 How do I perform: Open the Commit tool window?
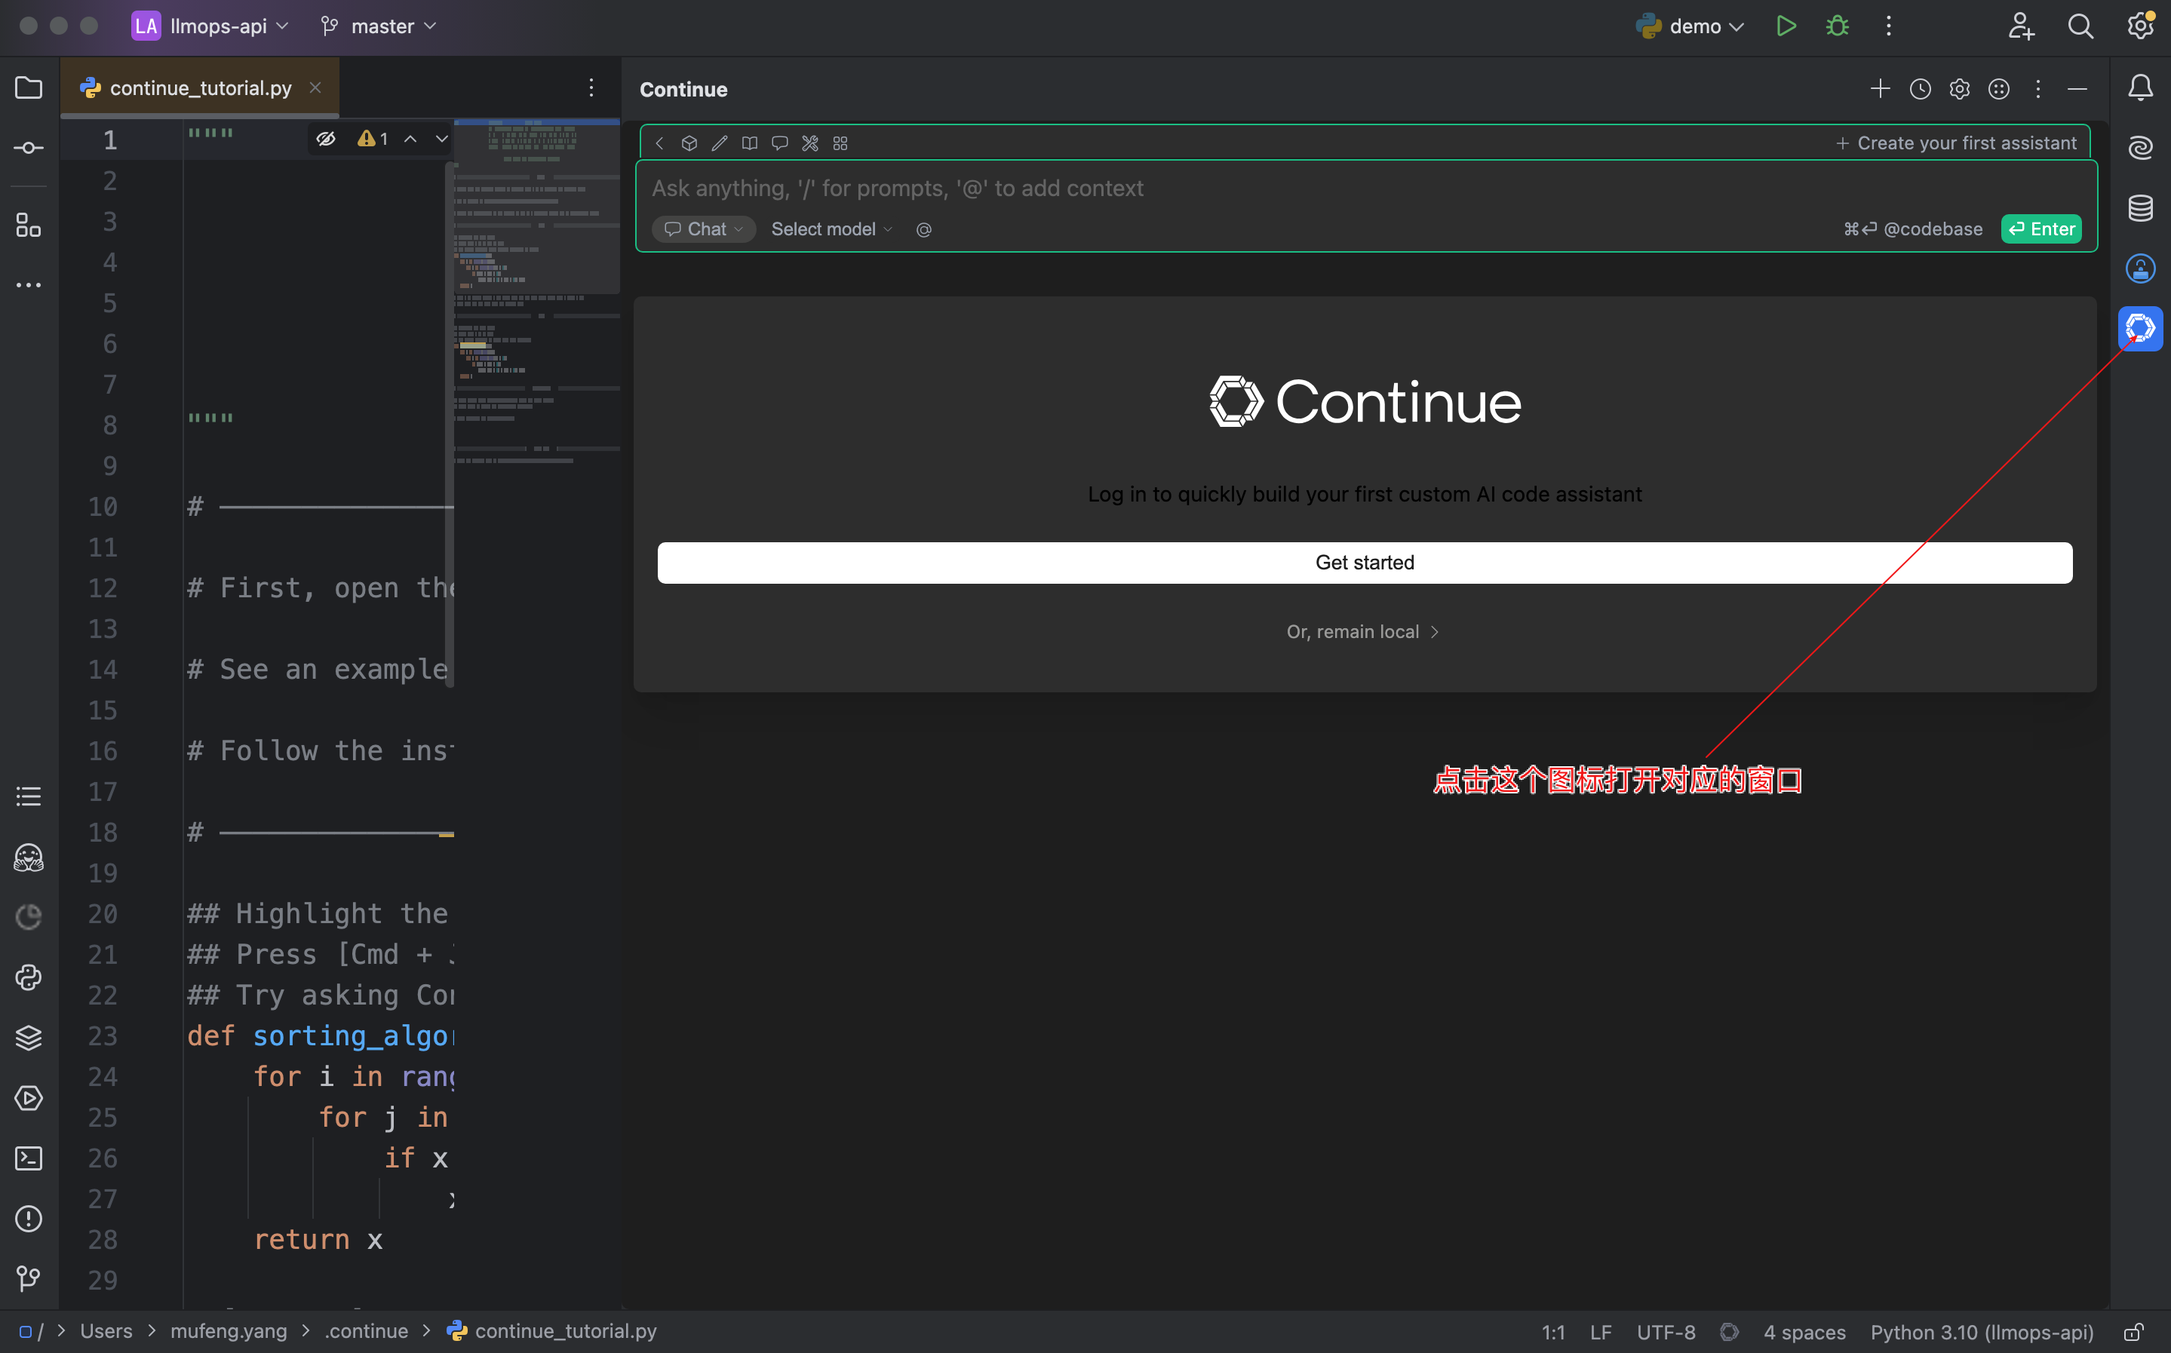[x=28, y=148]
